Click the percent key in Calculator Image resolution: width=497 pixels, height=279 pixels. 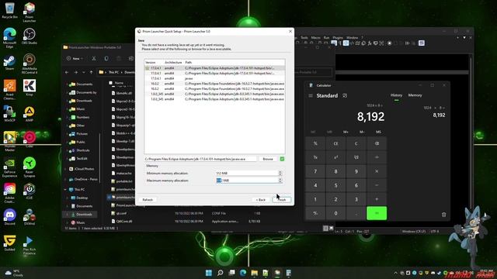tap(315, 143)
